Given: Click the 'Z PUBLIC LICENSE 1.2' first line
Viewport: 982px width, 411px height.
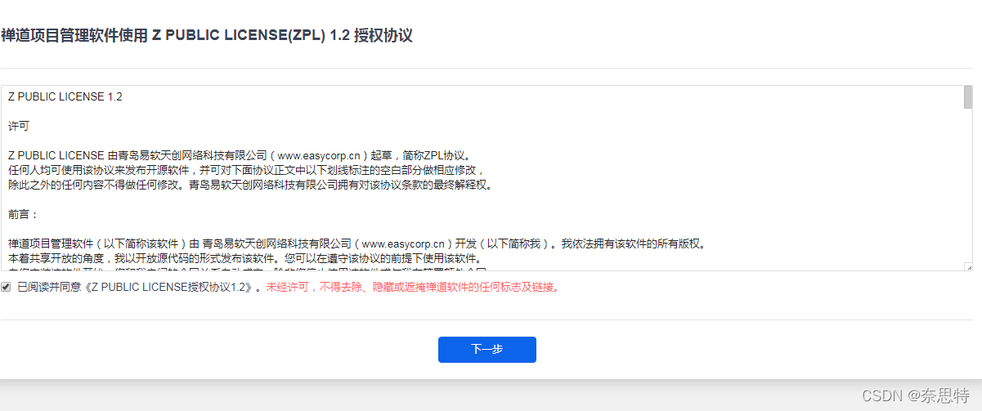Looking at the screenshot, I should click(65, 96).
